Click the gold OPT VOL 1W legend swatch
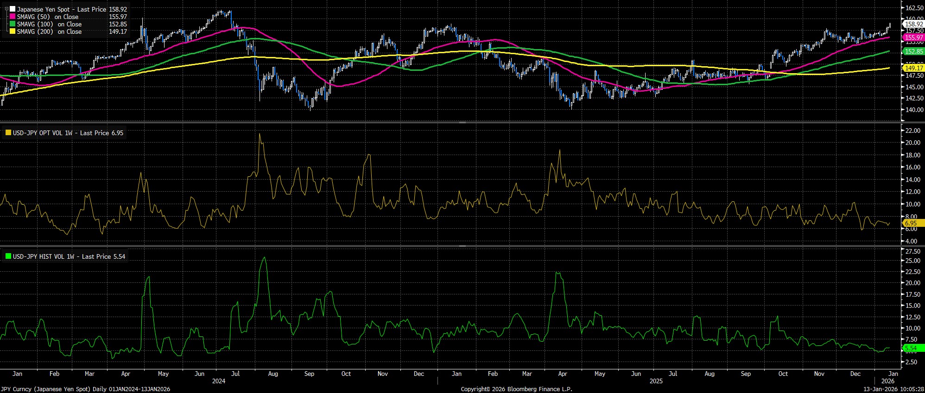 pos(8,133)
